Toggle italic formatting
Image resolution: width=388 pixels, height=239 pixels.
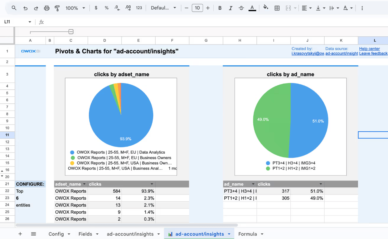[x=230, y=8]
